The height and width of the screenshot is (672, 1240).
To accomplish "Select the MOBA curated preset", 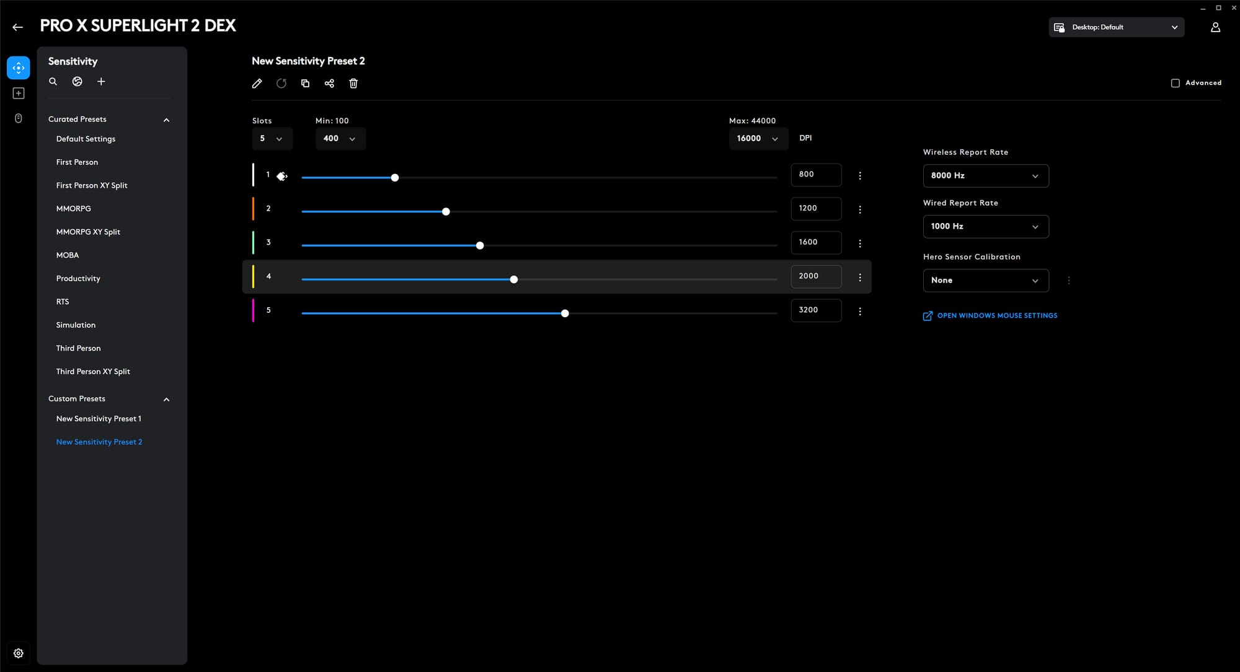I will (x=68, y=255).
